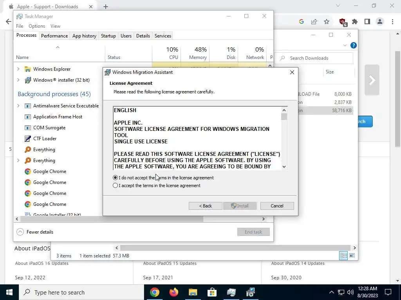The width and height of the screenshot is (401, 300).
Task: Click the COM Surrogate process icon
Action: pos(28,128)
